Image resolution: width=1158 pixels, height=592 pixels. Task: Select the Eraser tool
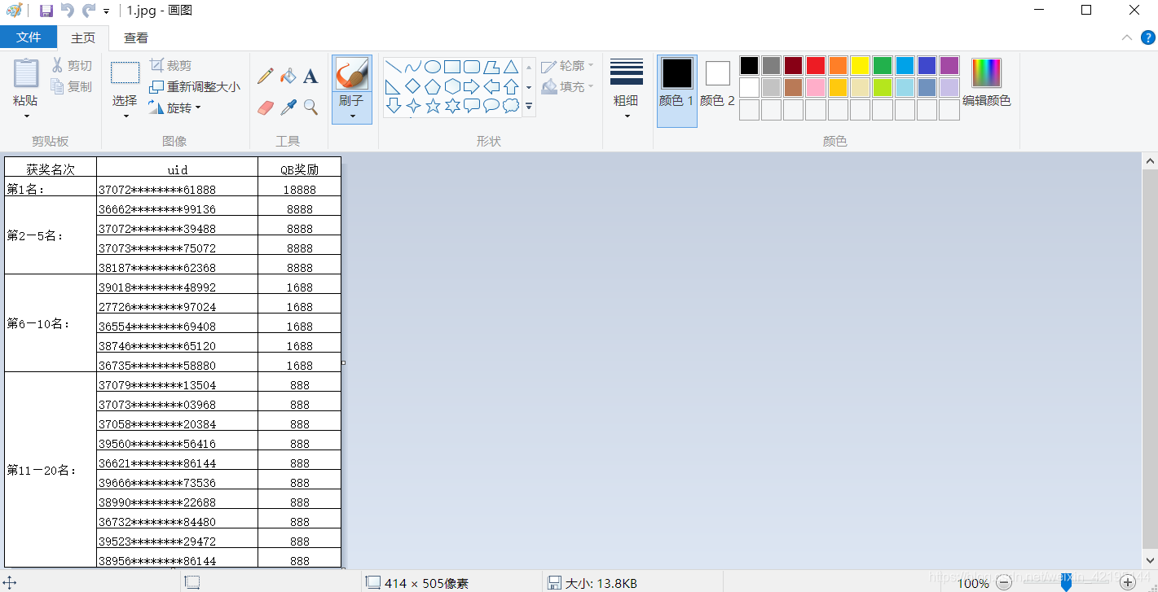(266, 107)
